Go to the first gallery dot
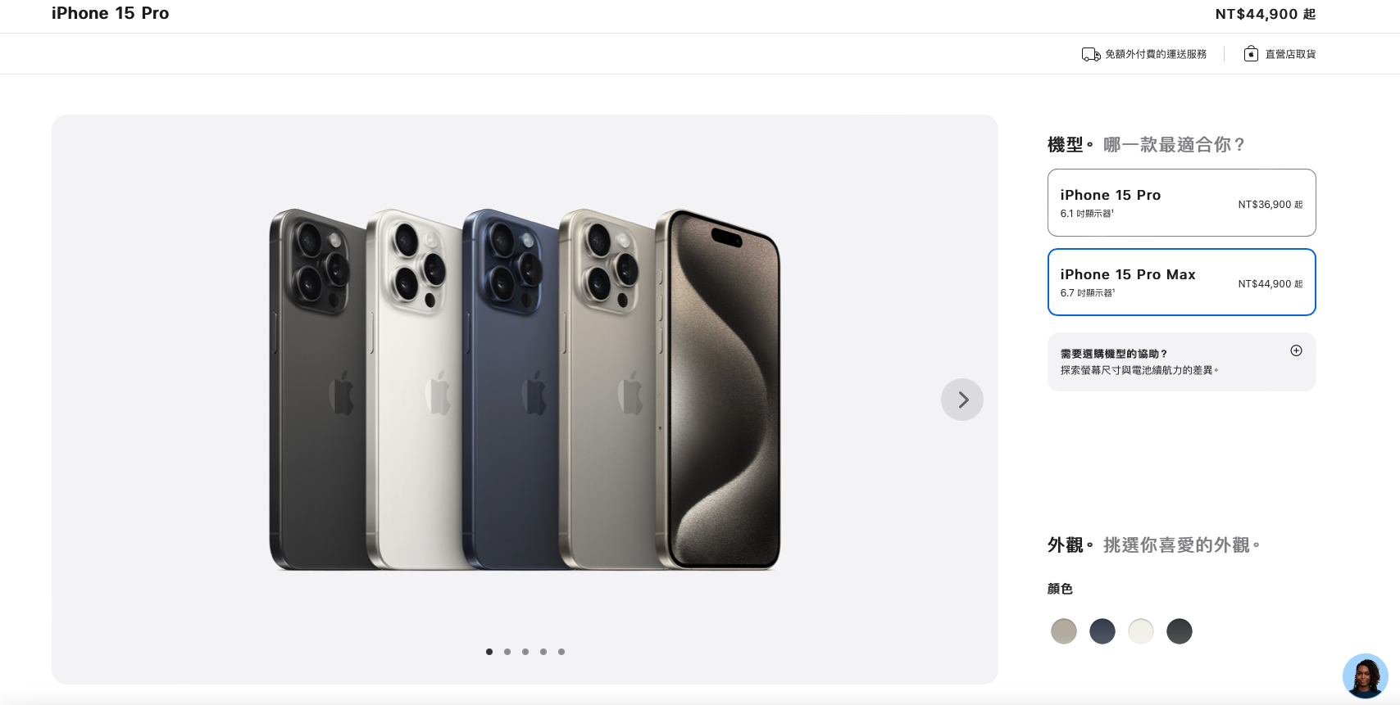Screen dimensions: 1400x705 pos(489,652)
